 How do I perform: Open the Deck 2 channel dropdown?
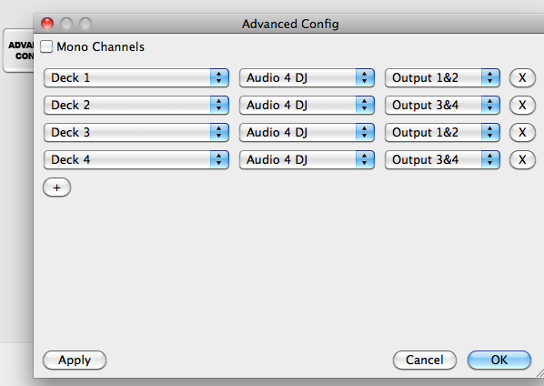tap(136, 106)
